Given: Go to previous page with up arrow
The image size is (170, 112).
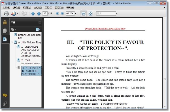Looking at the screenshot, I should [33, 14].
